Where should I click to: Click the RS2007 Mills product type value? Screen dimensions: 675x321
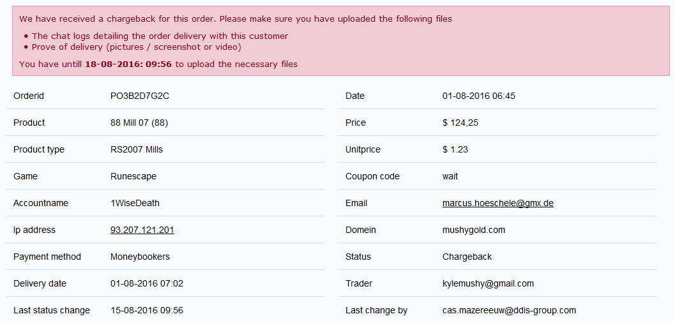tap(136, 149)
